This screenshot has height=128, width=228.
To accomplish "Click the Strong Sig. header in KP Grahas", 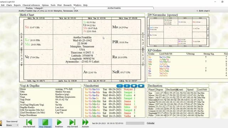I will coord(209,54).
